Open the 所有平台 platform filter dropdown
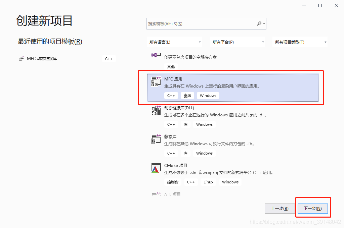 (238, 42)
